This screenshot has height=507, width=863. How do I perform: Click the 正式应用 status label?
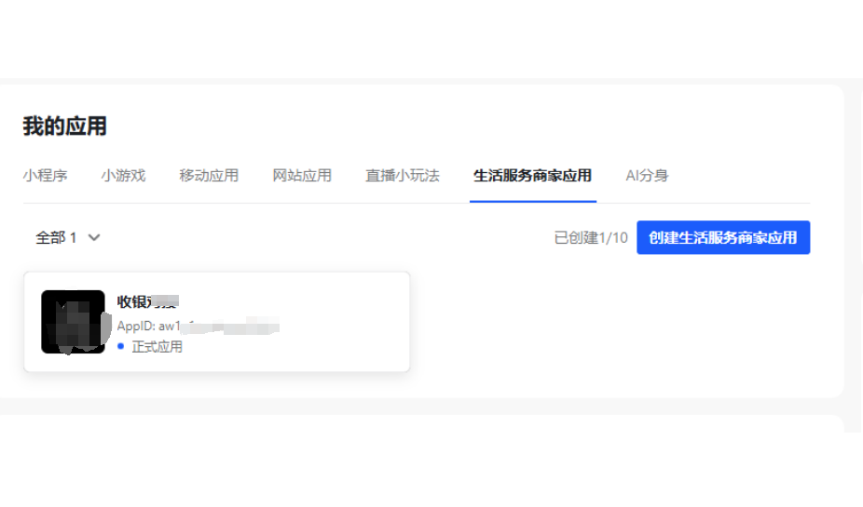(158, 346)
